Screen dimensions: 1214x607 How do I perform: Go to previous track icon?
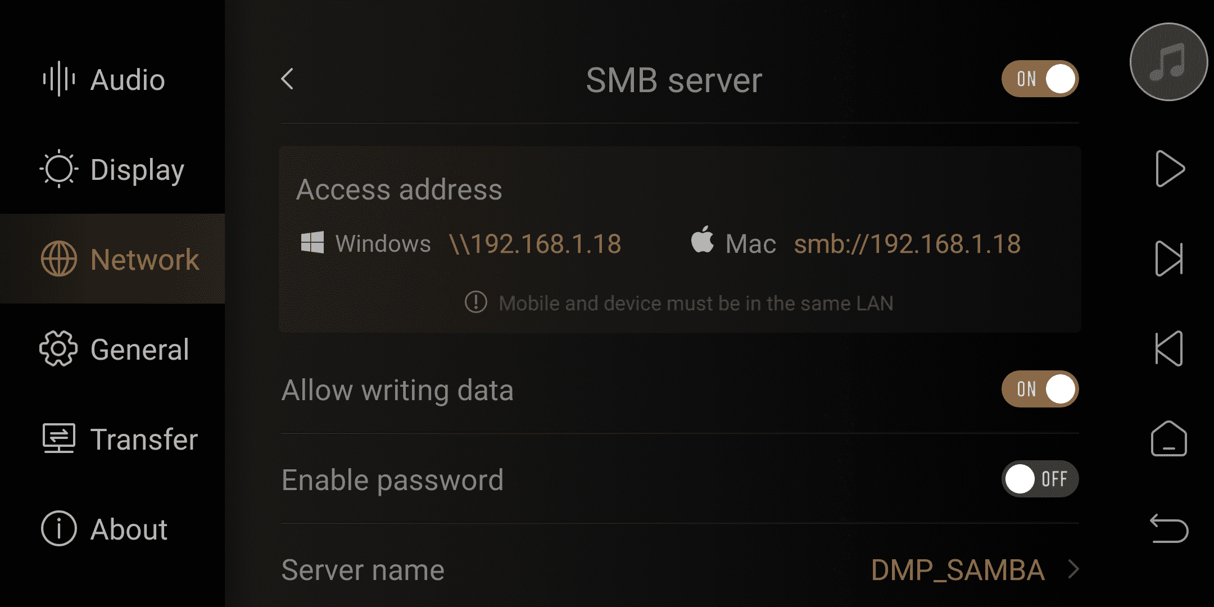[1169, 348]
